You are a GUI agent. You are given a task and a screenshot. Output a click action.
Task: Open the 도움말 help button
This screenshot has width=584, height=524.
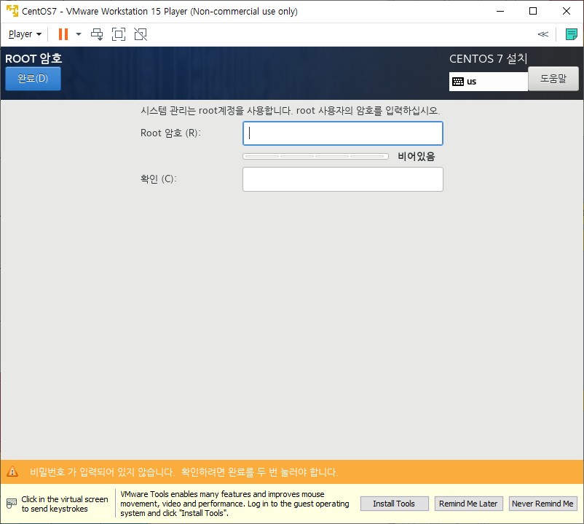point(553,79)
